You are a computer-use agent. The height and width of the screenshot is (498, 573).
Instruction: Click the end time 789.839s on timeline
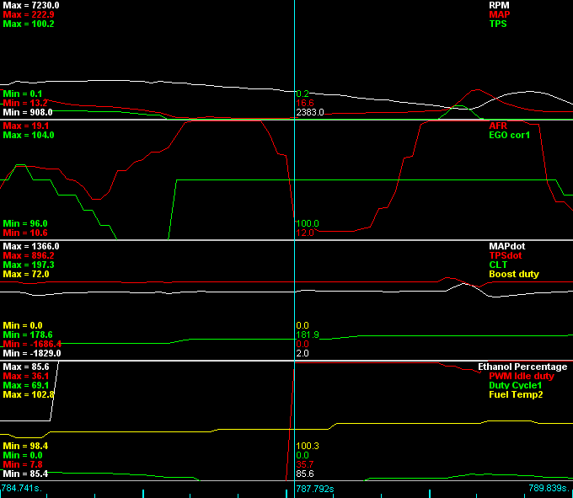coord(549,488)
